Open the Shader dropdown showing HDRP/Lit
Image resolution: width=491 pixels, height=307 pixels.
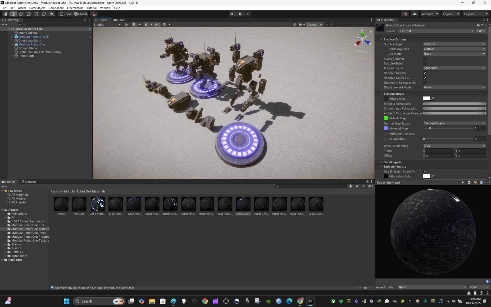(x=436, y=31)
